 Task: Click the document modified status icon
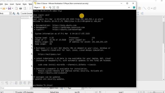click(100, 92)
